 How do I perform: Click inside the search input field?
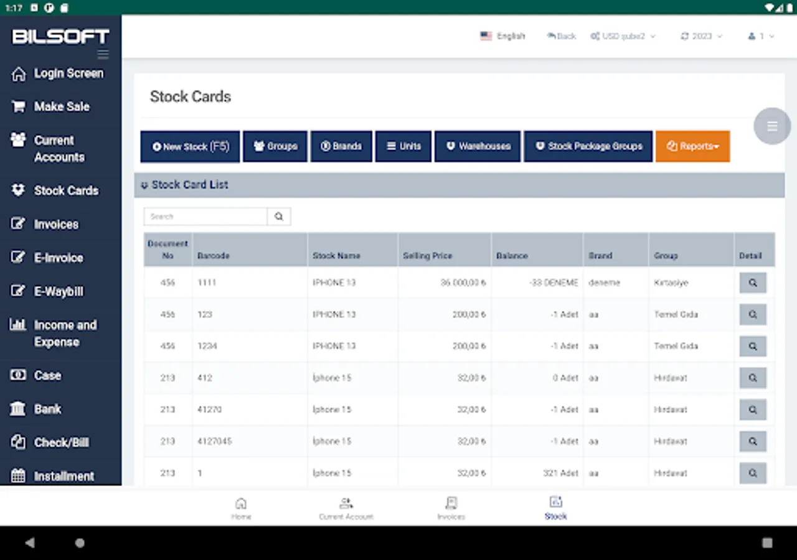[x=205, y=216]
